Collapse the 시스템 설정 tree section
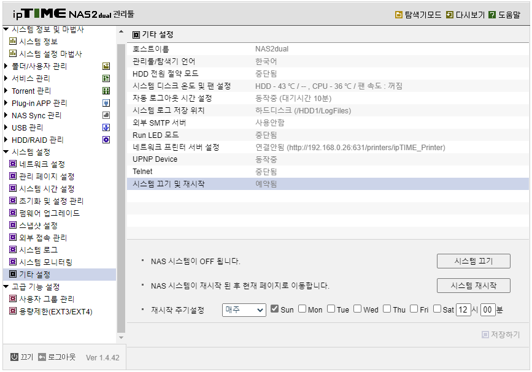This screenshot has height=372, width=532. [6, 152]
